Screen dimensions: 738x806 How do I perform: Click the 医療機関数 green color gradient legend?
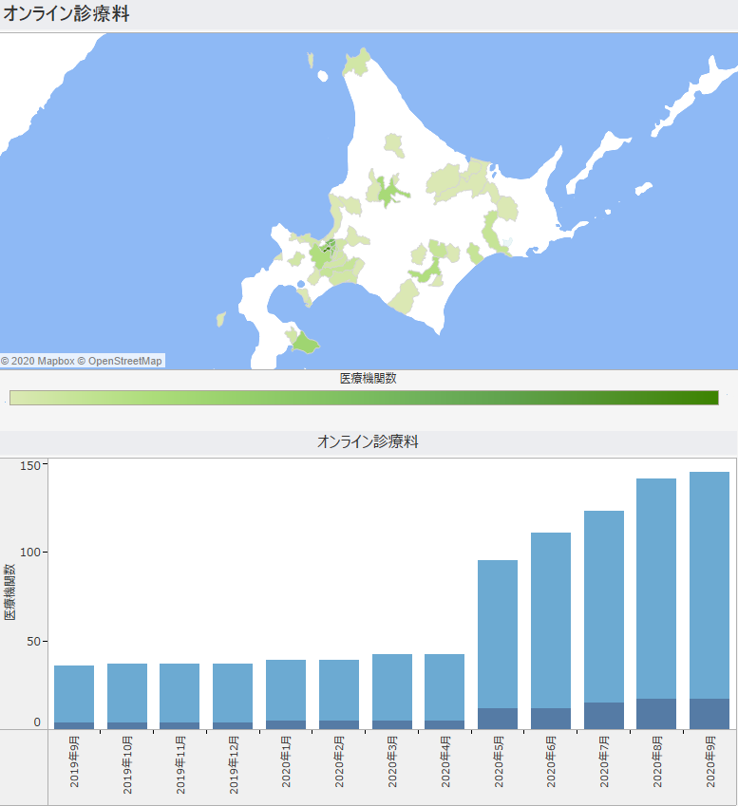coord(364,397)
